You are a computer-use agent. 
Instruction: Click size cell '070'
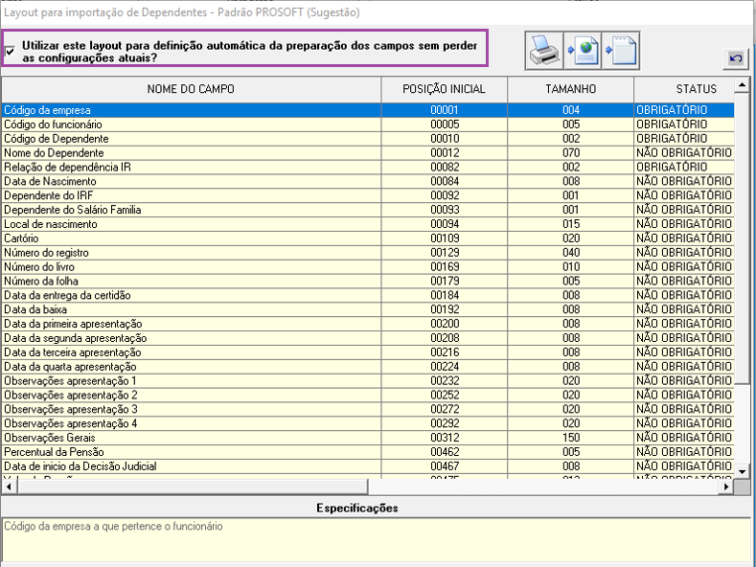coord(570,153)
